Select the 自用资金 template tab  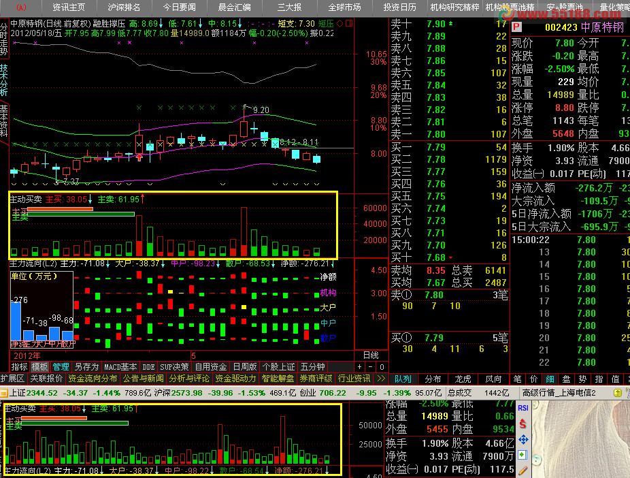[x=210, y=366]
